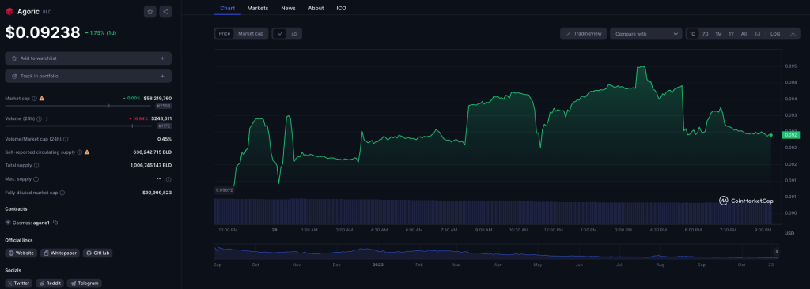
Task: Set chart range to 7D
Action: click(x=705, y=33)
